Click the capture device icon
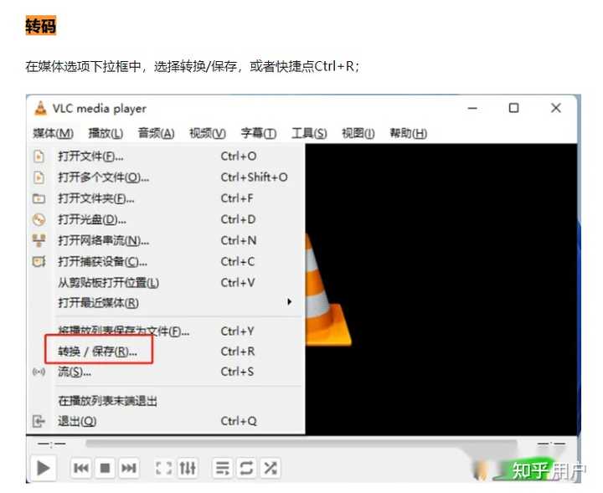 [39, 262]
